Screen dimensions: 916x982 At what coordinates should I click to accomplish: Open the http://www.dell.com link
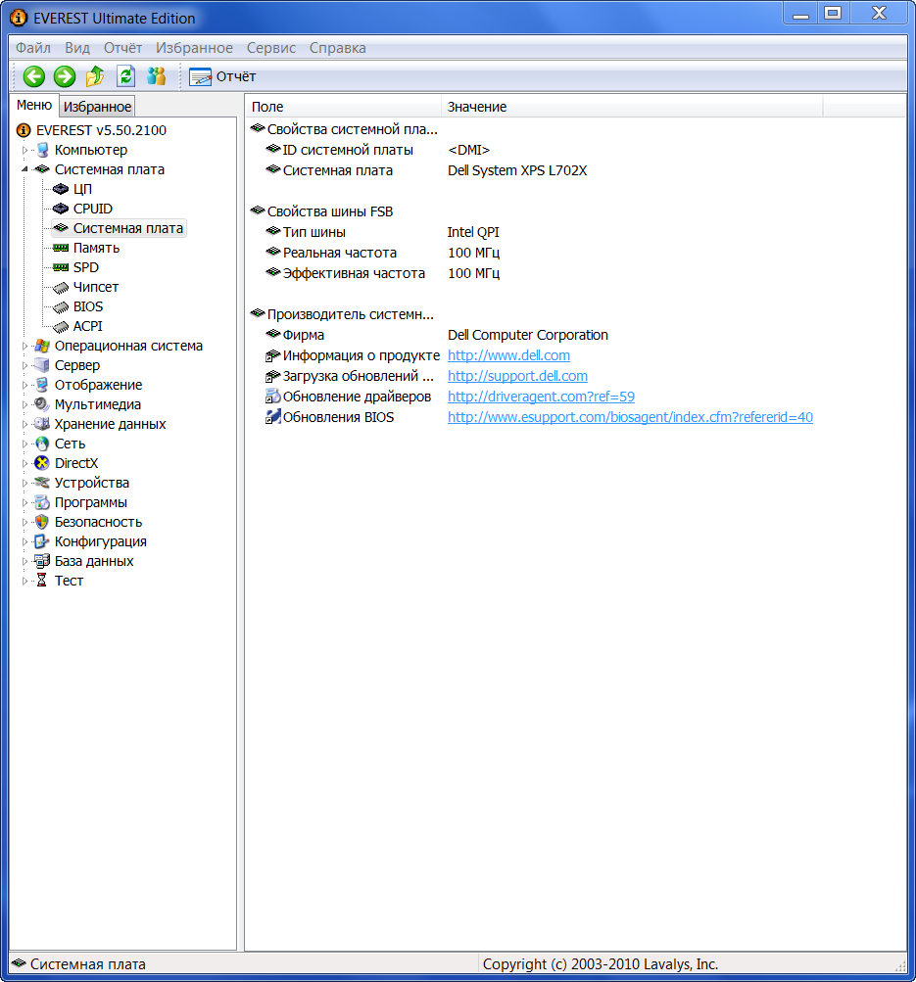click(508, 355)
